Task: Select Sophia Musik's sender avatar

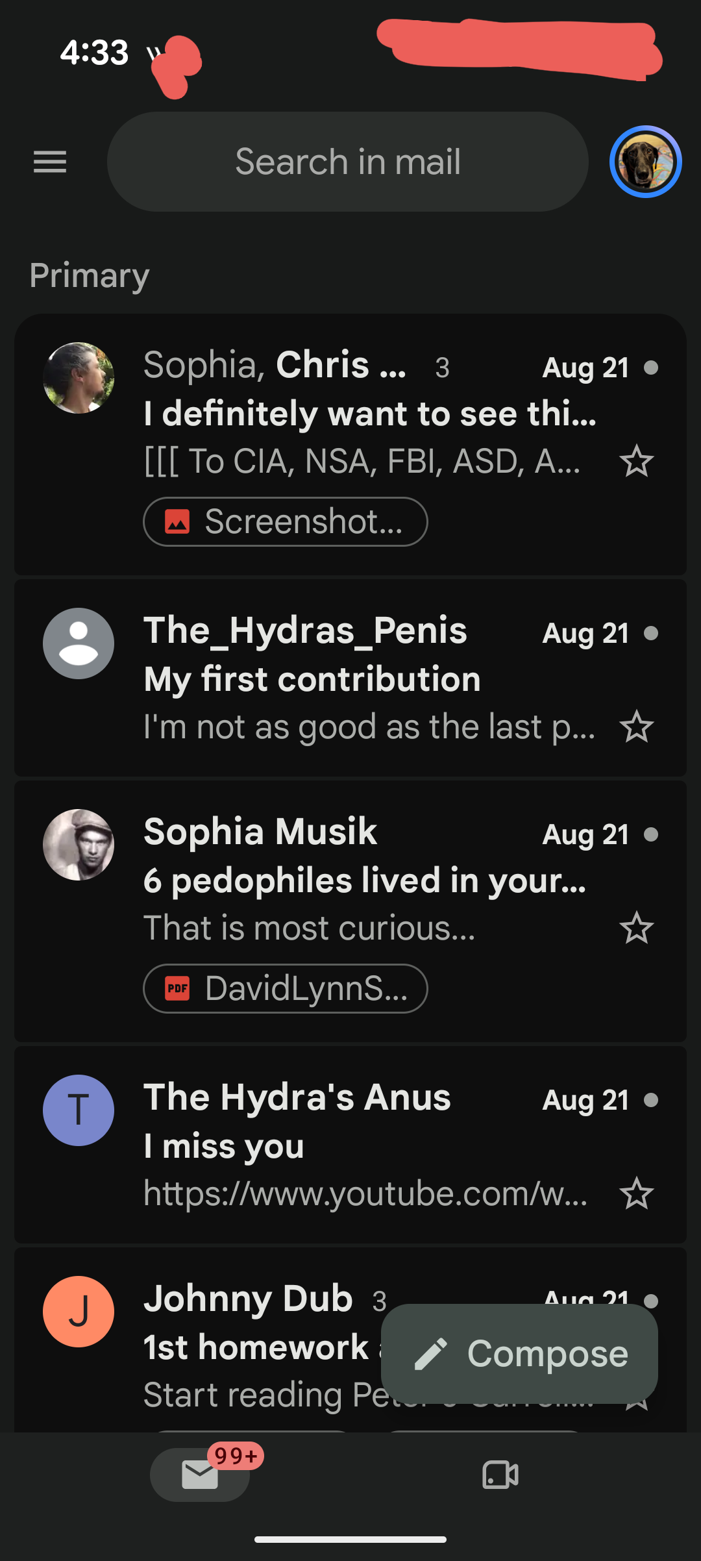Action: 79,845
